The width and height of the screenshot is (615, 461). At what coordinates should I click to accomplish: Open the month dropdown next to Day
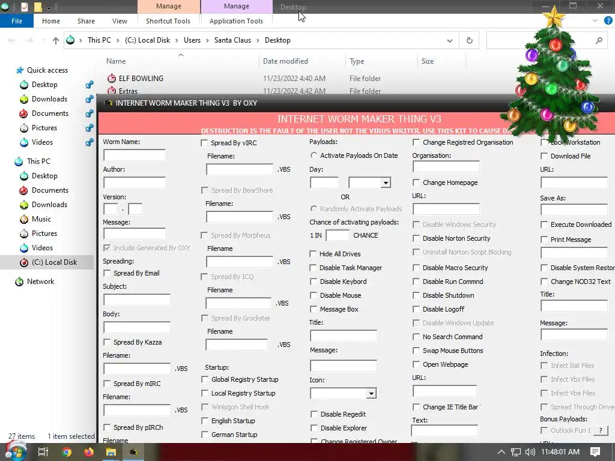pos(386,182)
